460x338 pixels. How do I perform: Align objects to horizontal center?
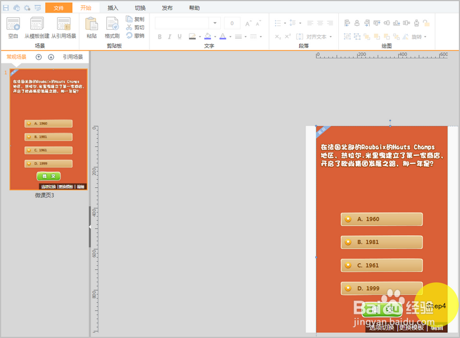click(357, 23)
